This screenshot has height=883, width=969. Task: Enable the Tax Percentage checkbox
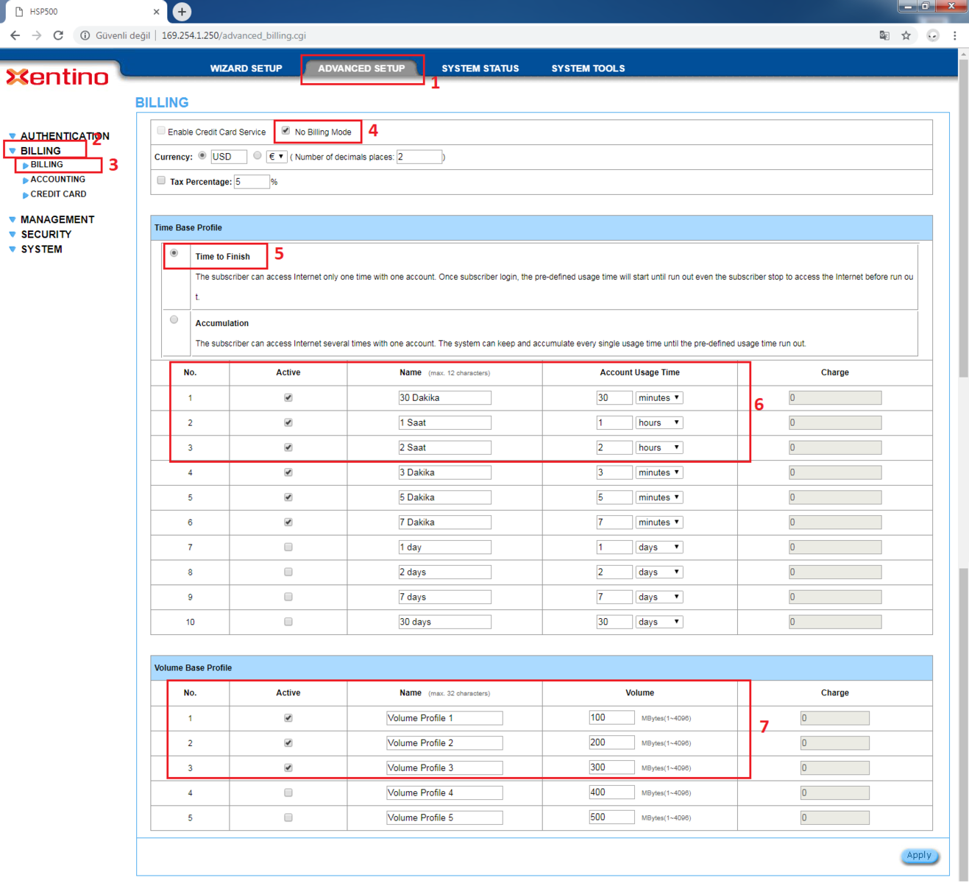(161, 181)
